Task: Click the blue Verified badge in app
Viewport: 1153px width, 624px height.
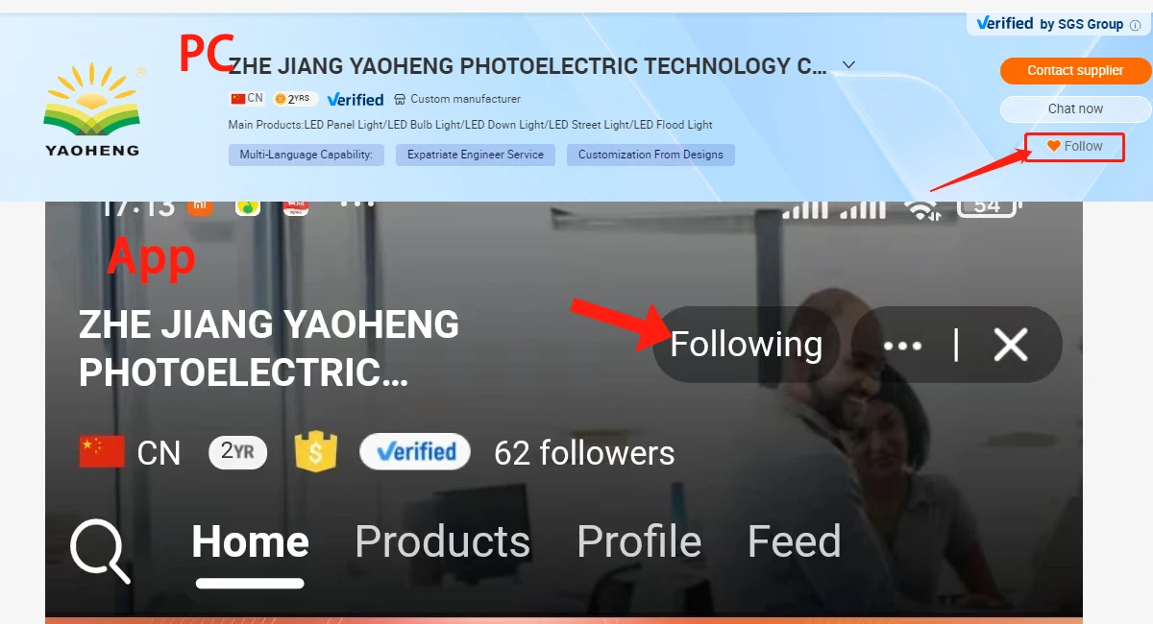Action: [x=415, y=451]
